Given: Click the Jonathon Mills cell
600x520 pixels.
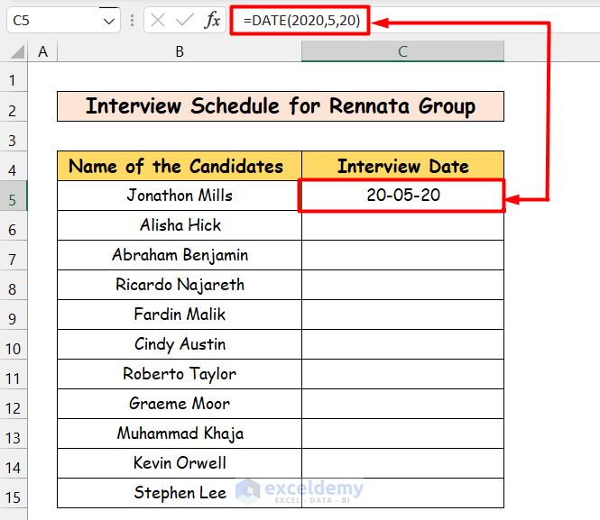Looking at the screenshot, I should coord(180,196).
